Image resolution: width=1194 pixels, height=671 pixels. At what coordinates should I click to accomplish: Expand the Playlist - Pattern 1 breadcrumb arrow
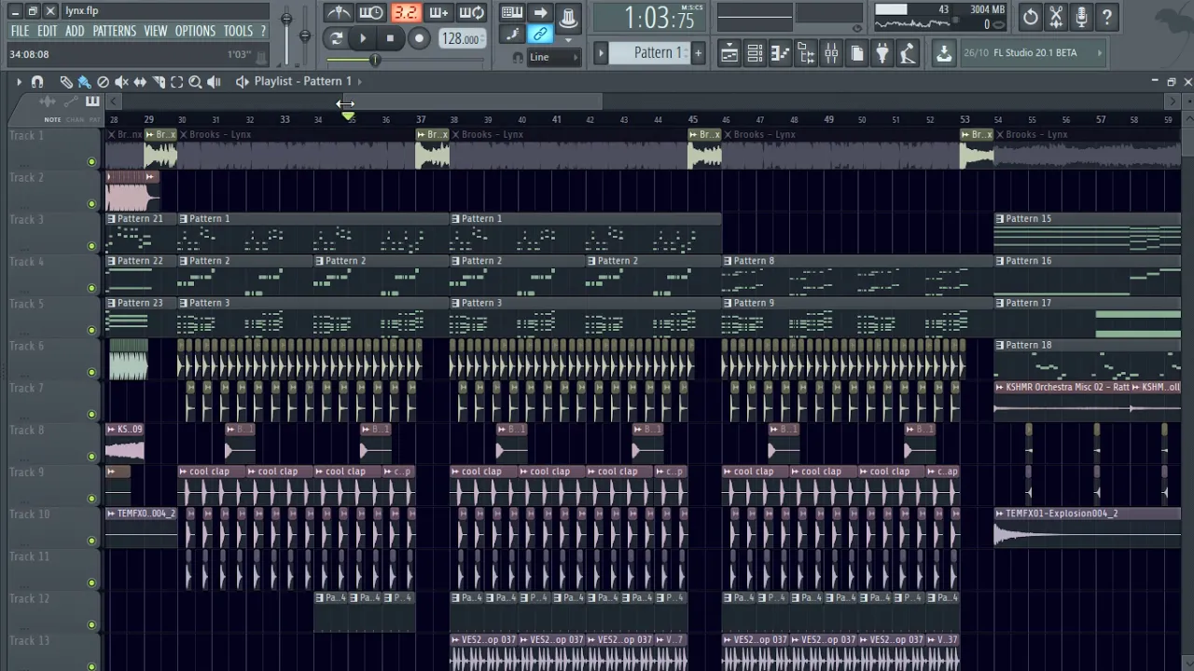click(x=360, y=81)
